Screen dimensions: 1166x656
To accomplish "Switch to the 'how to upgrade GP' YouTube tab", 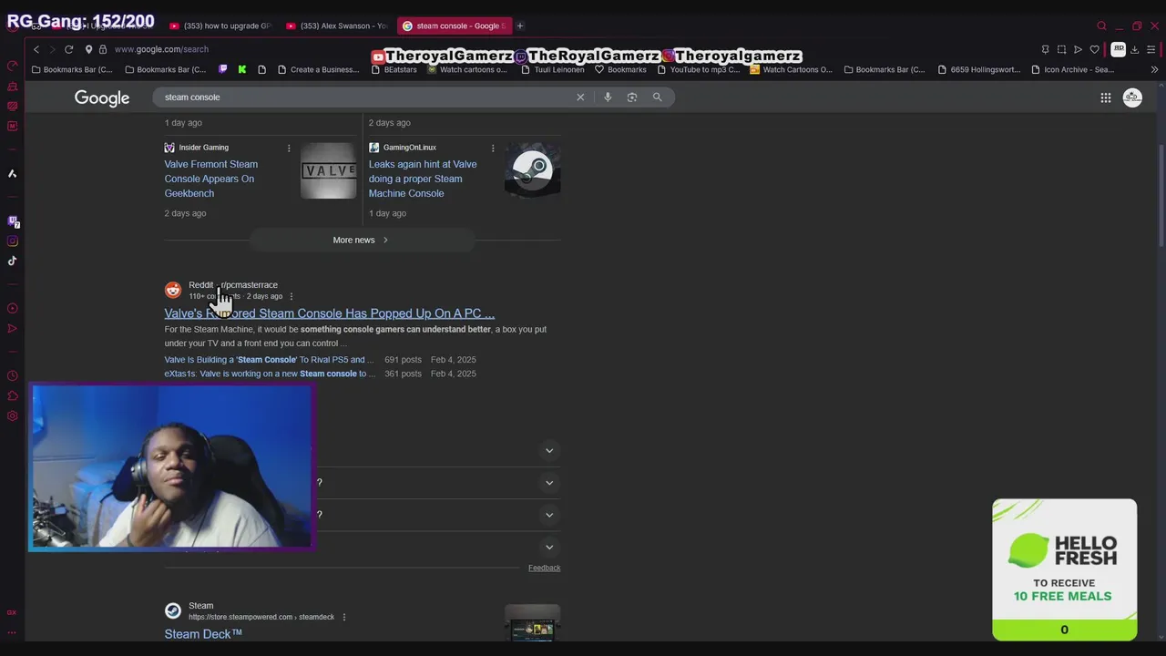I will (220, 26).
